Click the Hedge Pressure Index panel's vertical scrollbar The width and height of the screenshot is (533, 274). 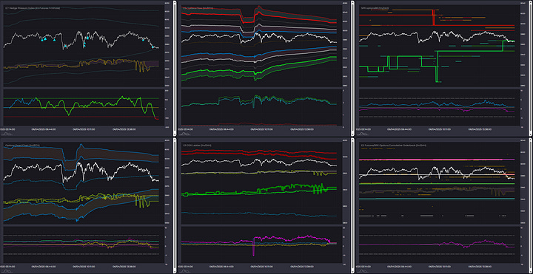coord(175,68)
